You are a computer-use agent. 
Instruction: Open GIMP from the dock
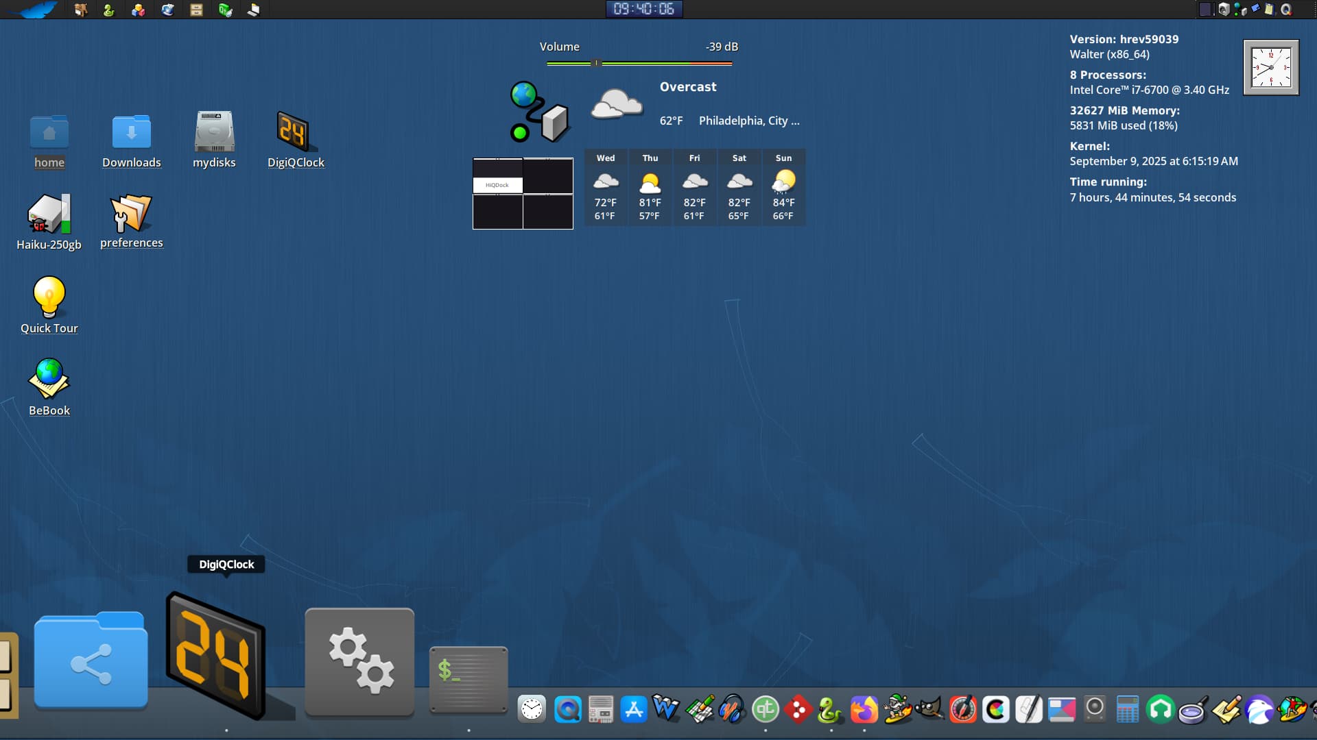(x=929, y=710)
